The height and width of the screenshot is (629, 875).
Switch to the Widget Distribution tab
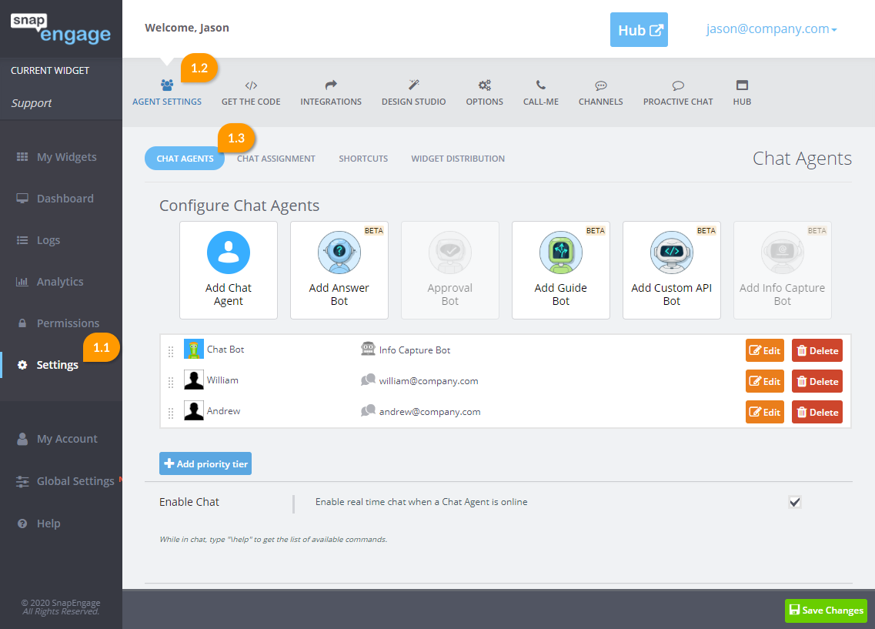[x=458, y=159]
